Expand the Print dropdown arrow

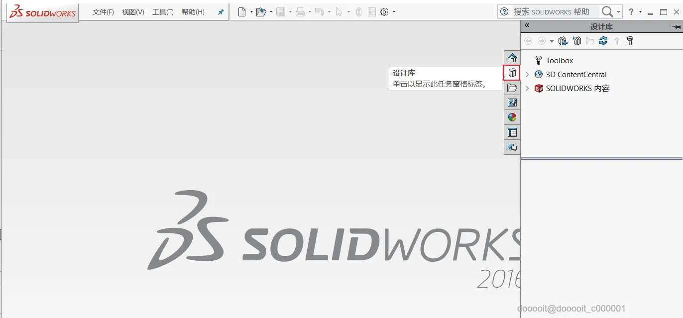(x=310, y=12)
